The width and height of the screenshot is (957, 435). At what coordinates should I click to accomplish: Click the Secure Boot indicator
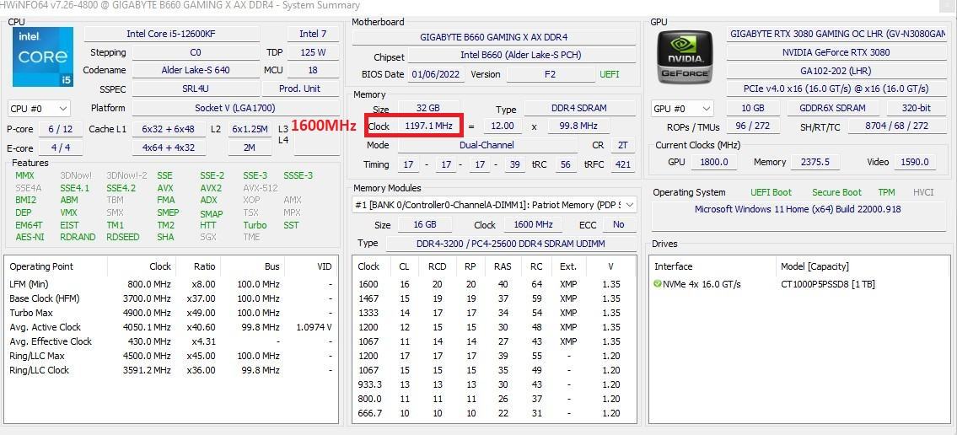[x=836, y=193]
